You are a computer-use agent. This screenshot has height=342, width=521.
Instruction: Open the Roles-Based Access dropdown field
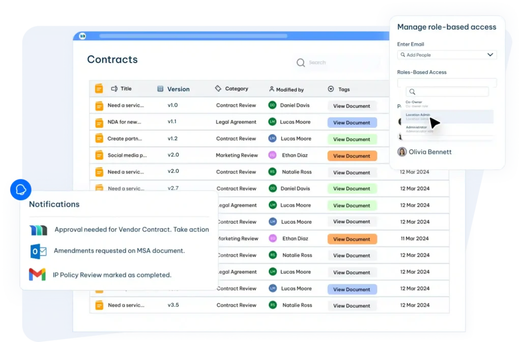[447, 82]
